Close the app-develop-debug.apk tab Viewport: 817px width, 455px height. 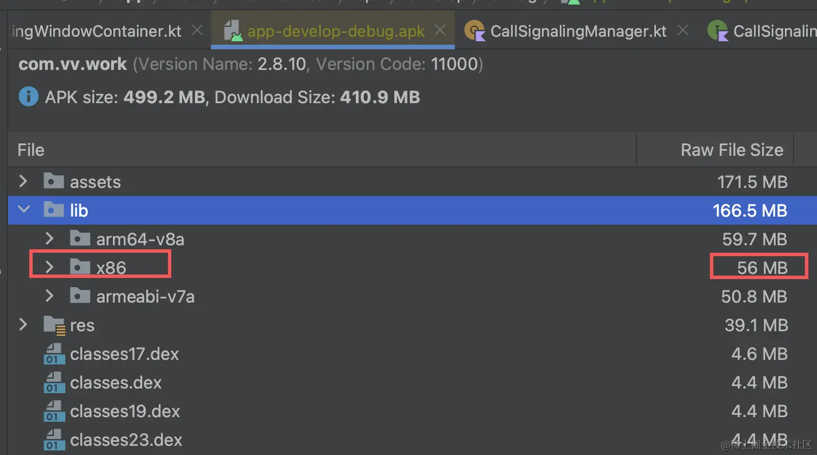coord(441,30)
